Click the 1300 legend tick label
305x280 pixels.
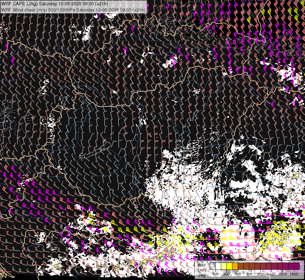coord(283,274)
